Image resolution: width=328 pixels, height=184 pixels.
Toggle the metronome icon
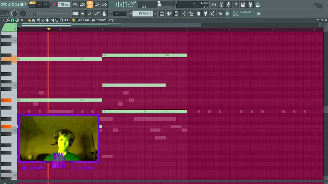pos(75,5)
